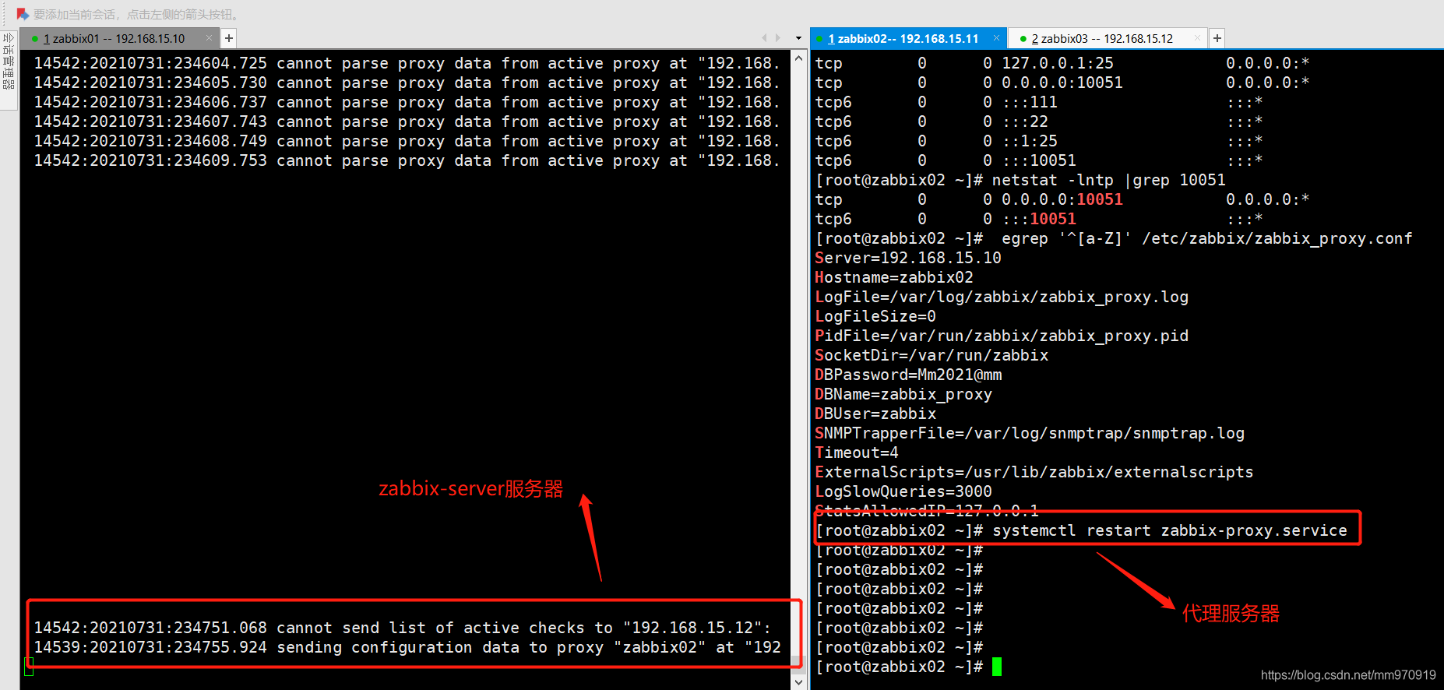This screenshot has width=1444, height=690.
Task: Close the zabbix01 tab
Action: click(209, 37)
